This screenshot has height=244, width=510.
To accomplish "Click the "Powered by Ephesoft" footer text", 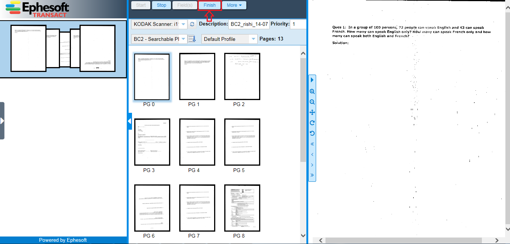I will pos(63,240).
